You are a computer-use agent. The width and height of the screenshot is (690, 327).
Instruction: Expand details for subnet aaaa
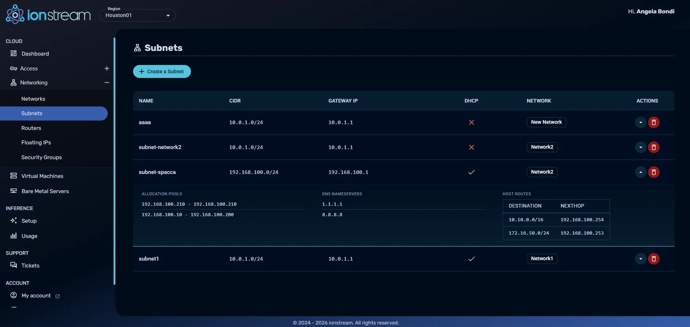641,122
